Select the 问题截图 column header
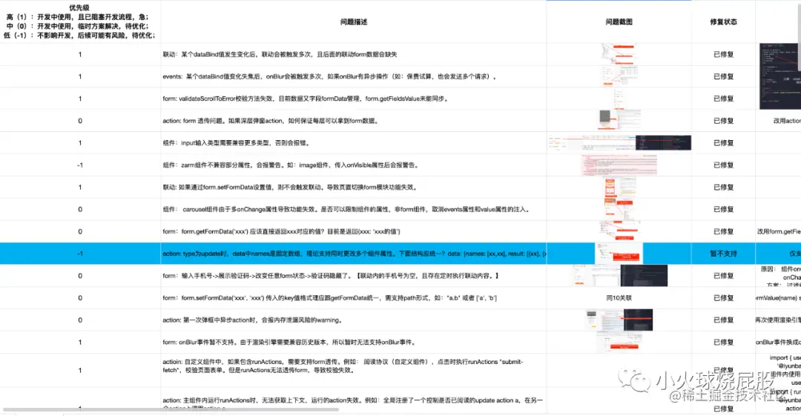801x416 pixels. 619,22
